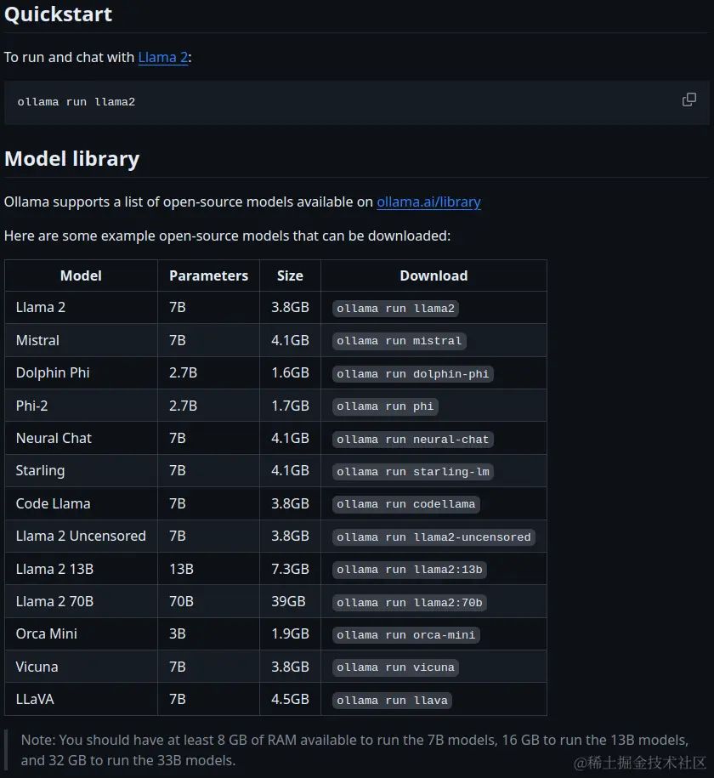Click the 'ollama run mistral' command

399,341
